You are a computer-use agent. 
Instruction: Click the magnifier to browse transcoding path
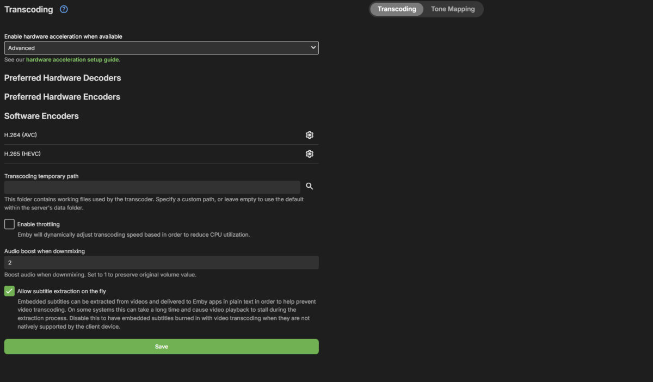point(310,186)
